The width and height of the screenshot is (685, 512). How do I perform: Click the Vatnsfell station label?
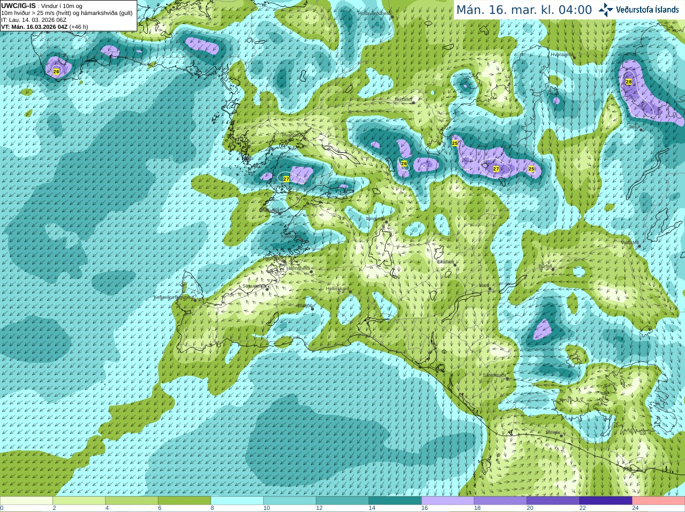[x=630, y=243]
